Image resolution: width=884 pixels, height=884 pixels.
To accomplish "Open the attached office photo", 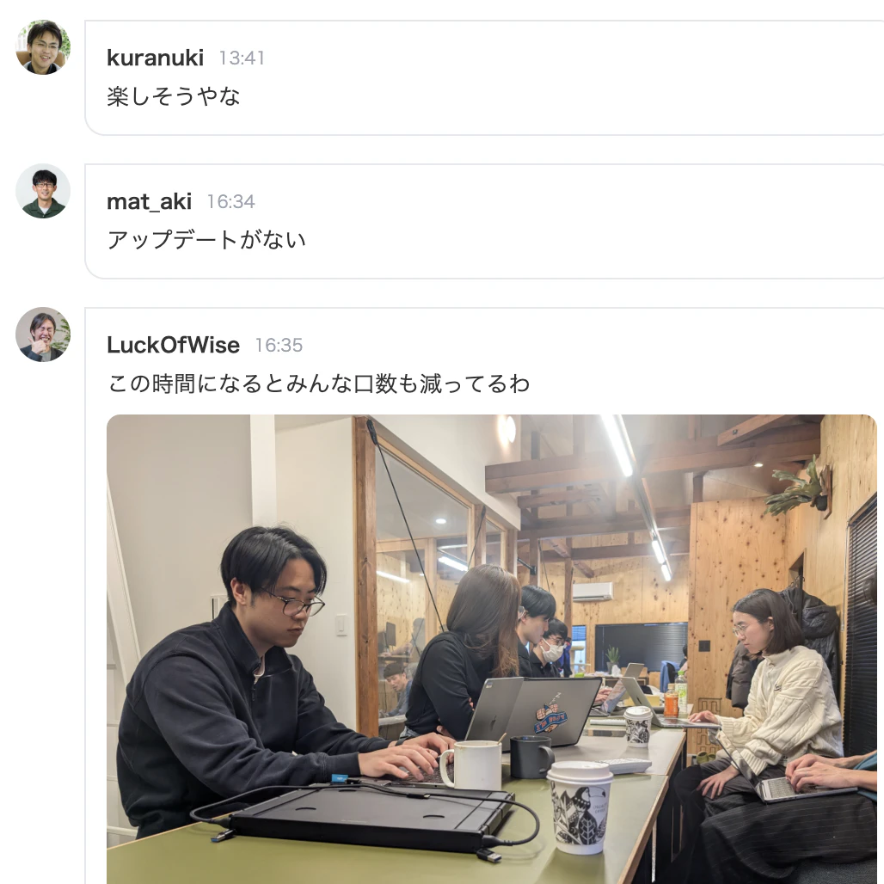I will [492, 649].
